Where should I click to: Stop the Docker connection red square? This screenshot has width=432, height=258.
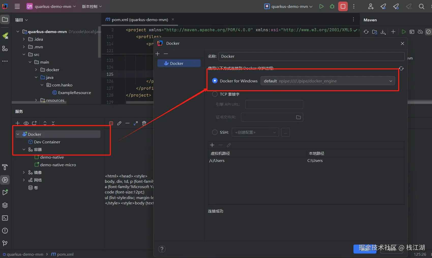pos(111,123)
